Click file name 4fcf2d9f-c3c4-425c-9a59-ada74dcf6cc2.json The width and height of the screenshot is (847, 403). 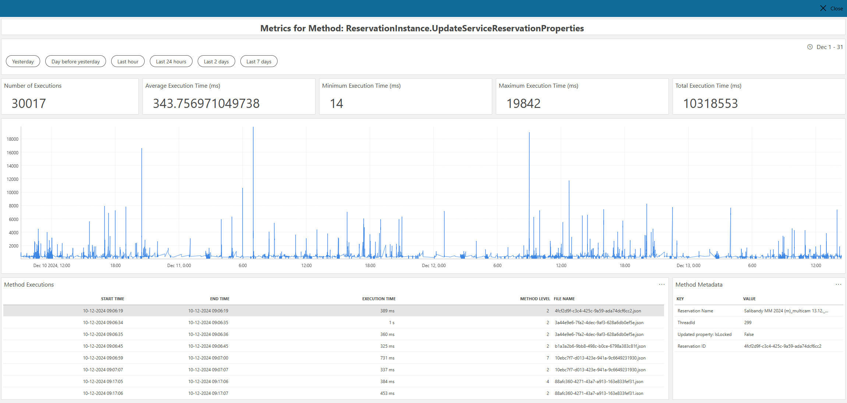coord(598,311)
